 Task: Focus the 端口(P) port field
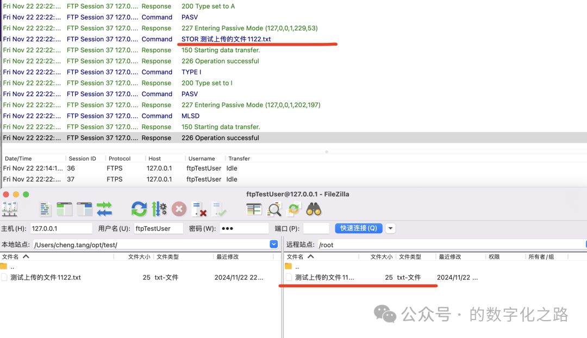316,228
